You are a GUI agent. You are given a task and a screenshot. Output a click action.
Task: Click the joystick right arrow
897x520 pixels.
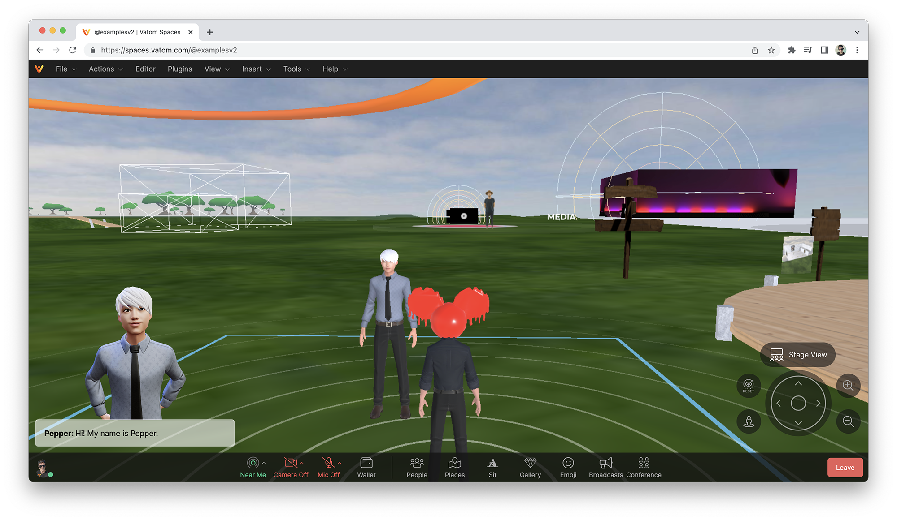coord(818,403)
